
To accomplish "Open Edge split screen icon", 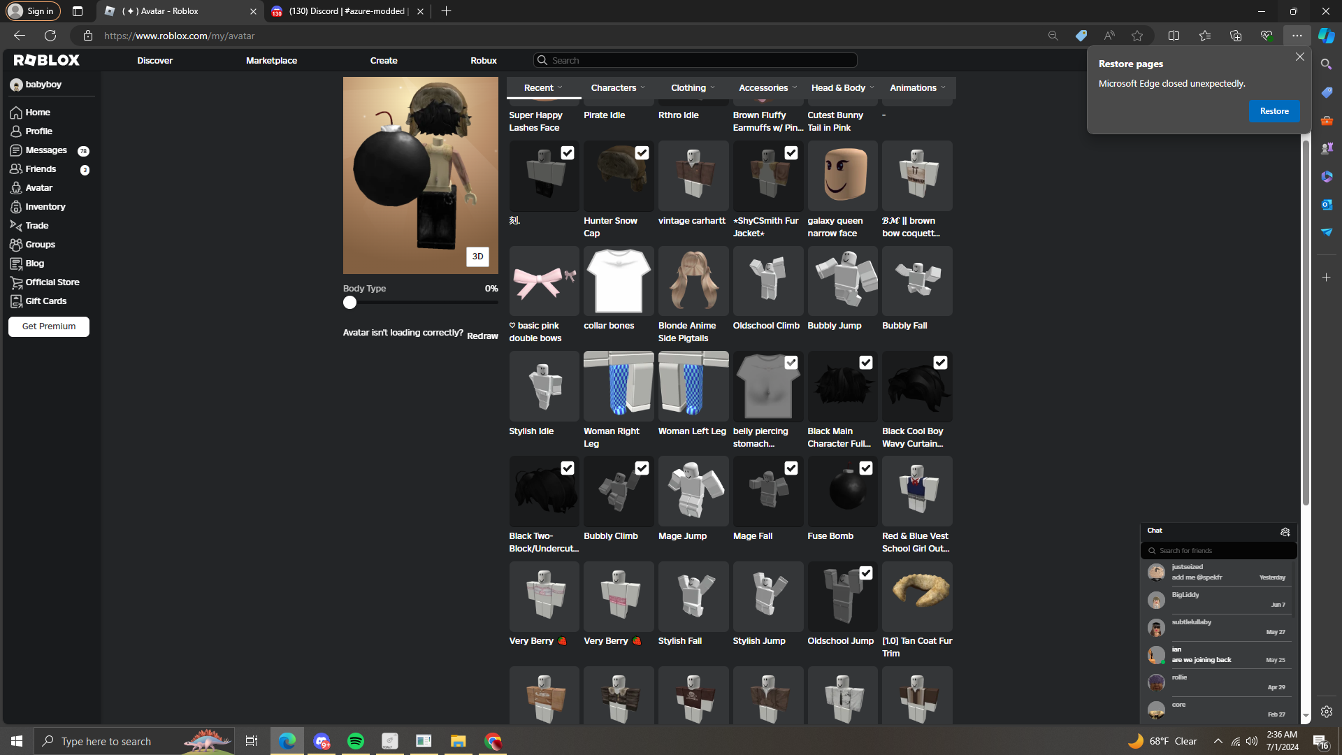I will click(1174, 36).
